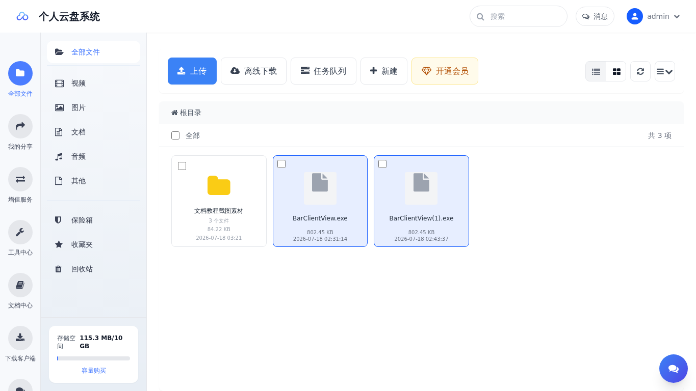The width and height of the screenshot is (696, 391).
Task: Click the blank file icon next to 其他
Action: click(59, 181)
